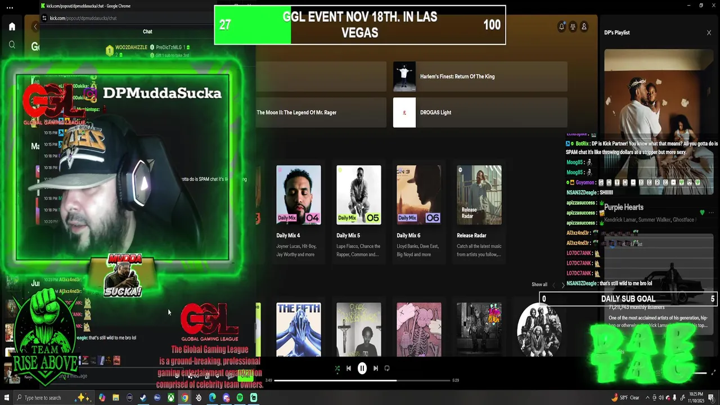Click the OBS black circle taskbar icon
720x405 pixels.
pos(129,398)
